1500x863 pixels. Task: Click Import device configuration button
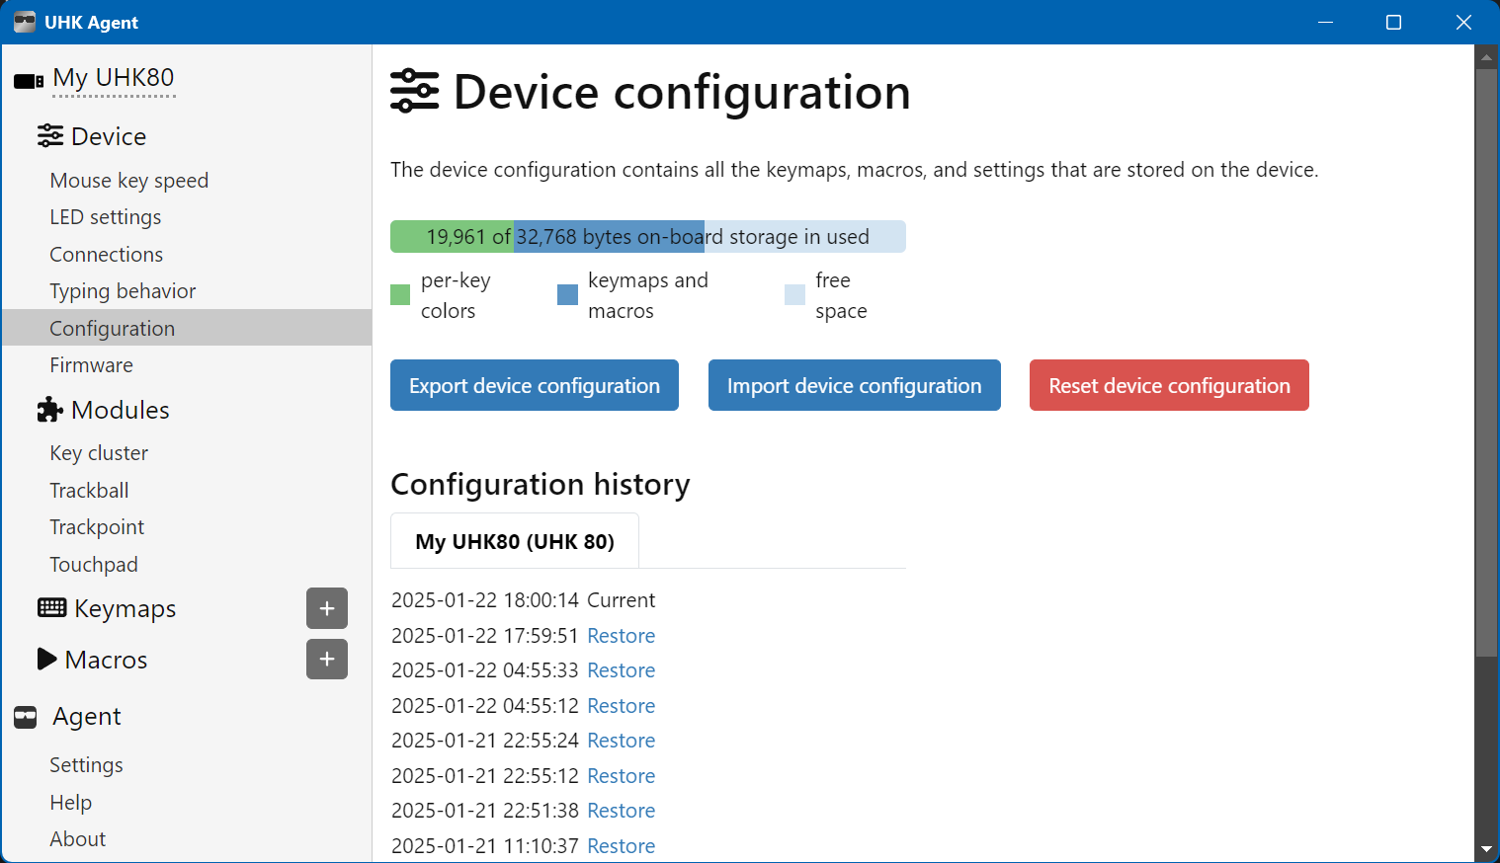tap(854, 385)
